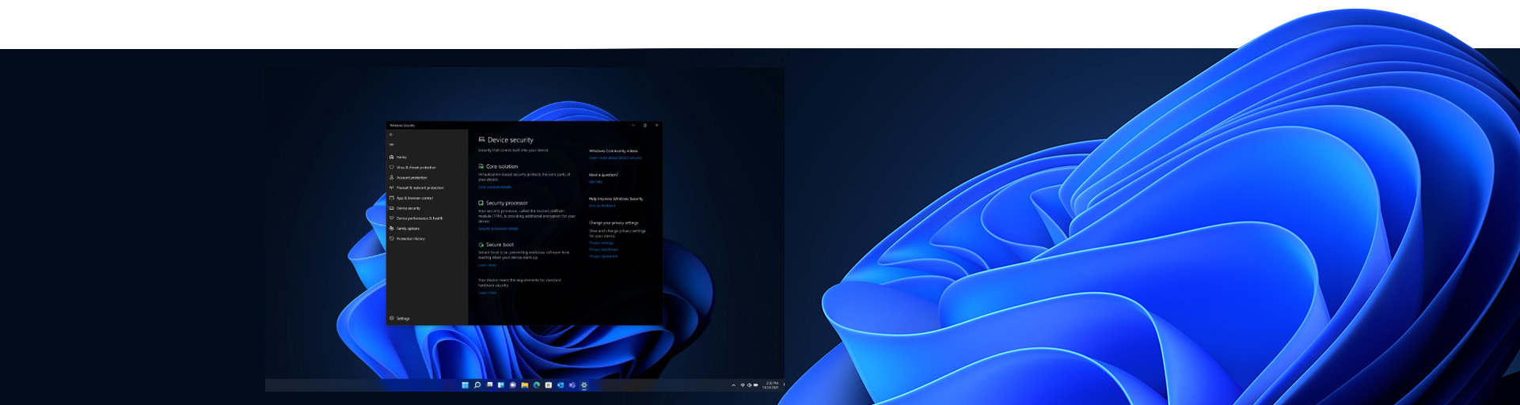Image resolution: width=1520 pixels, height=405 pixels.
Task: Open Privacy dashboard link
Action: [x=603, y=250]
